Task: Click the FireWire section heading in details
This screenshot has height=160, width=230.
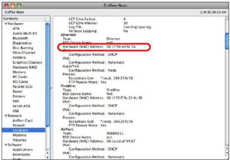Action: pyautogui.click(x=68, y=86)
